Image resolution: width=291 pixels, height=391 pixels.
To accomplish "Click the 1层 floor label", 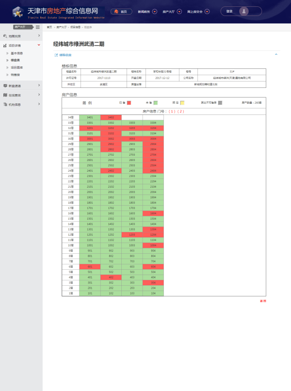I will [71, 293].
